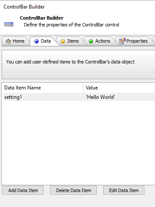Click Edit Data Item button
The height and width of the screenshot is (207, 155).
click(124, 190)
